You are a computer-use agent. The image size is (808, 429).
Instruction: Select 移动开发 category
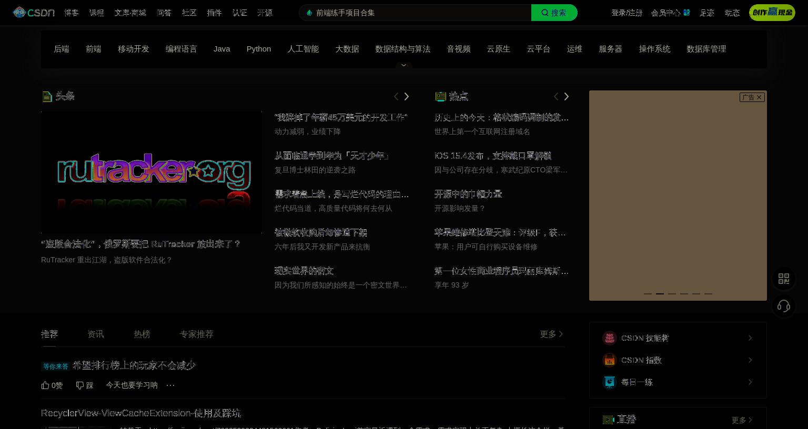click(134, 49)
